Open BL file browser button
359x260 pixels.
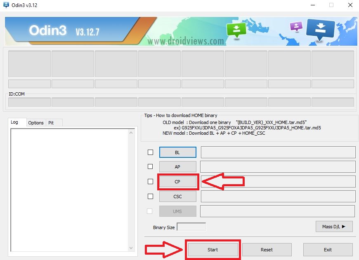coord(178,152)
